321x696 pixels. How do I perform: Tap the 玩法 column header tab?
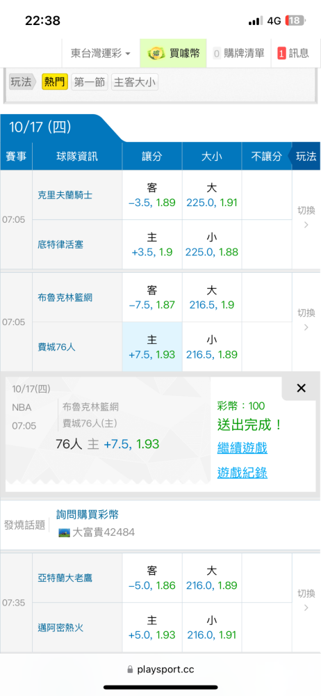[x=305, y=156]
